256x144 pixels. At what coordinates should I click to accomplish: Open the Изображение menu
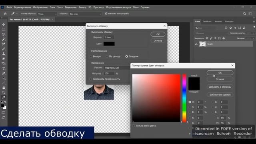(x=40, y=7)
